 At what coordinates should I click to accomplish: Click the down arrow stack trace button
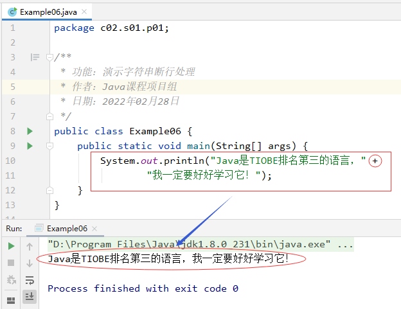(30, 263)
